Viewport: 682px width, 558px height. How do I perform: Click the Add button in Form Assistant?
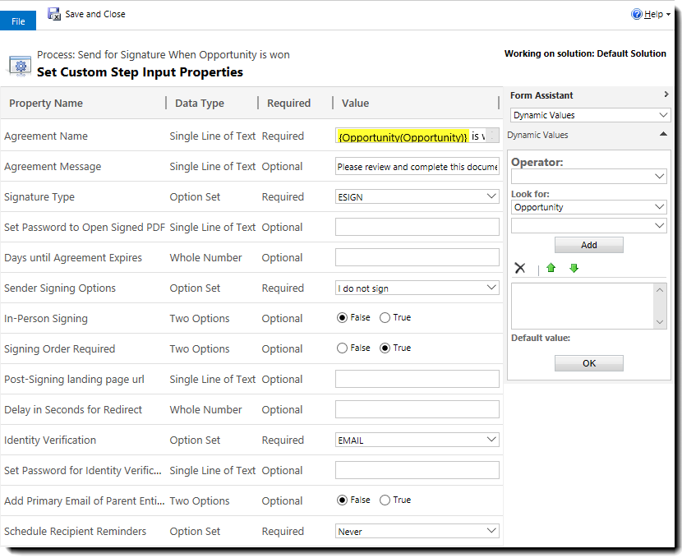click(588, 244)
